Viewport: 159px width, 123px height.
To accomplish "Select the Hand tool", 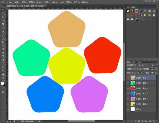I will (3, 74).
